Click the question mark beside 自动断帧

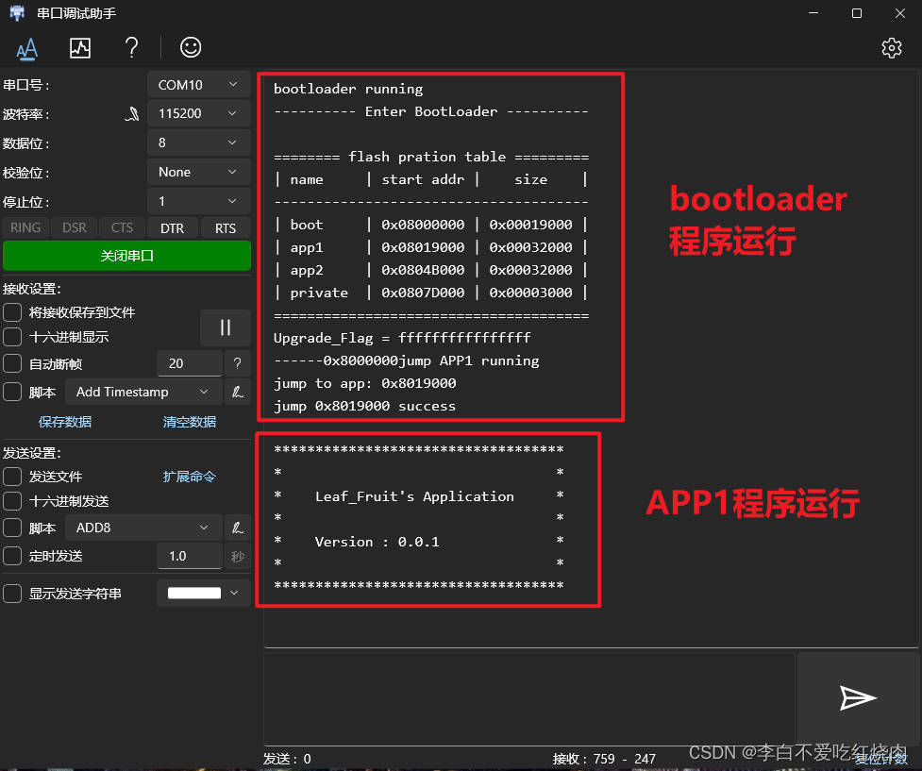pyautogui.click(x=237, y=362)
